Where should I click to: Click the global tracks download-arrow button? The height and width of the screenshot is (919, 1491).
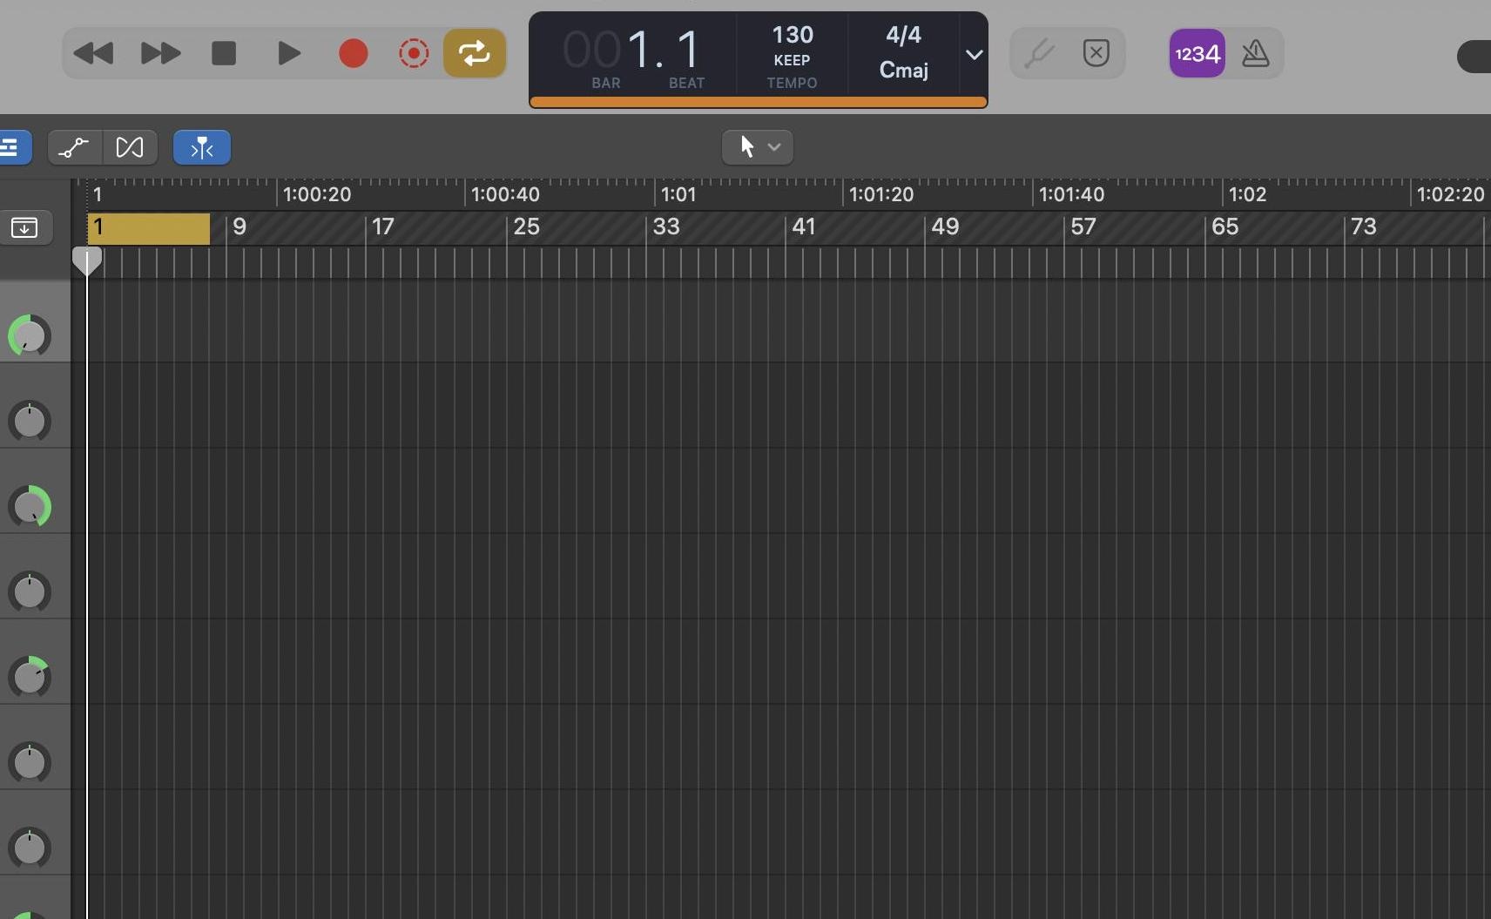(24, 228)
